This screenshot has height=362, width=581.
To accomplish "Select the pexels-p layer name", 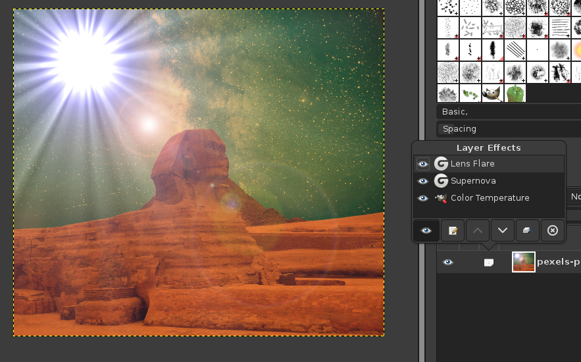I will point(559,262).
